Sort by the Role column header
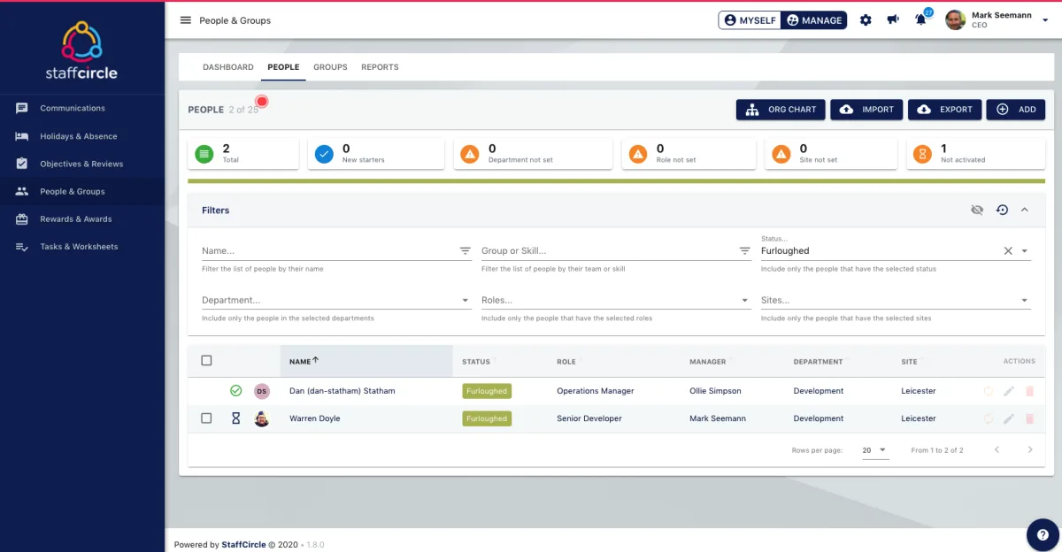 click(566, 361)
